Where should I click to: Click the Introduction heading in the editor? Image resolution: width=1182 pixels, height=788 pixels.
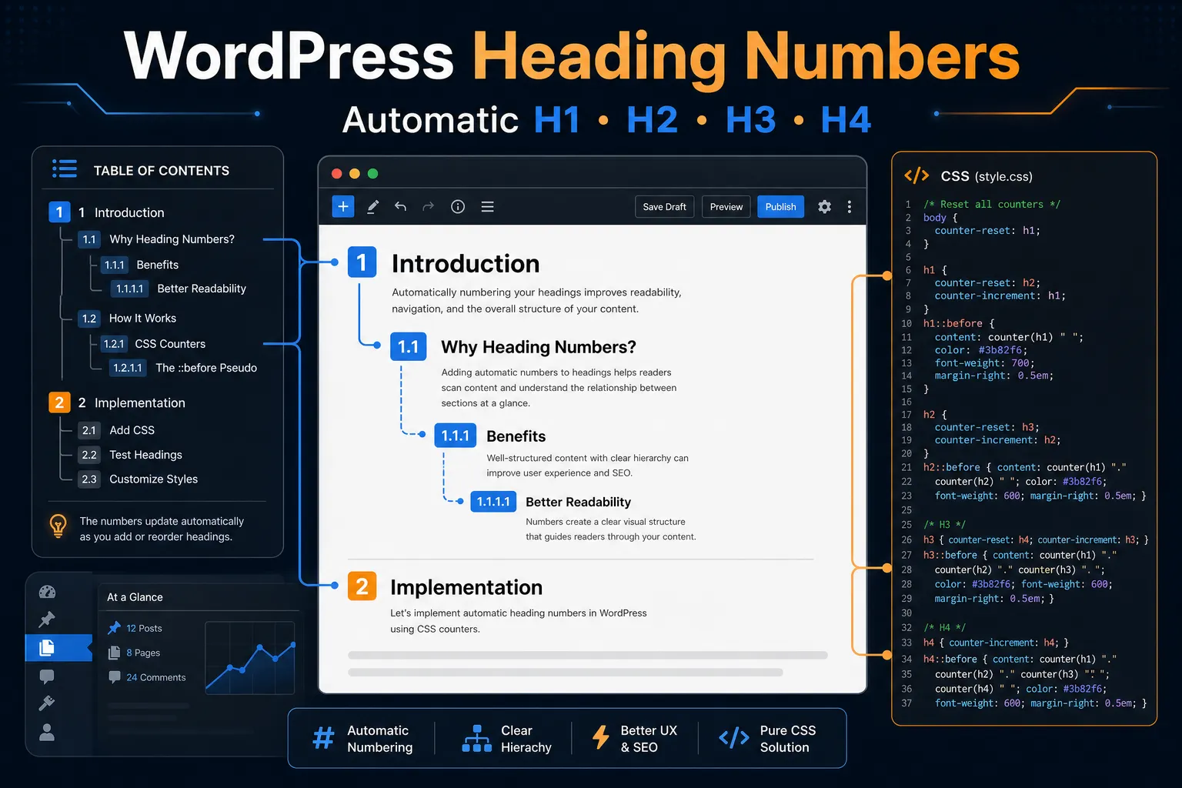(x=466, y=263)
